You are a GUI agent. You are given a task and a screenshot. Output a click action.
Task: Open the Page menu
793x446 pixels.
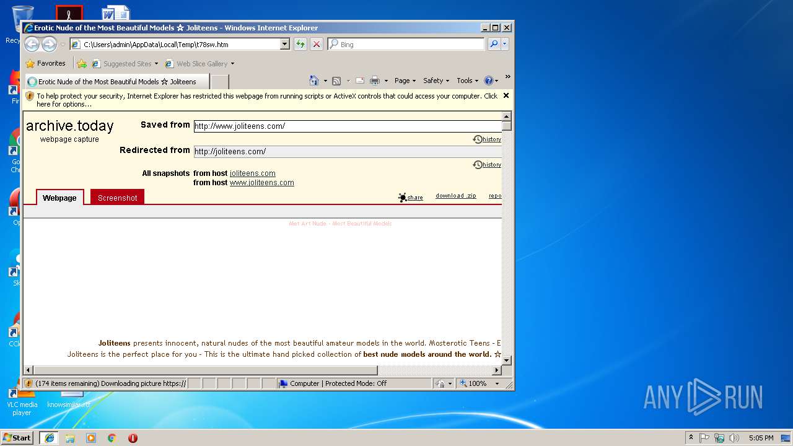(405, 81)
